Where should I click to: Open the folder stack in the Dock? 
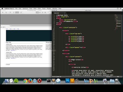pos(112,81)
